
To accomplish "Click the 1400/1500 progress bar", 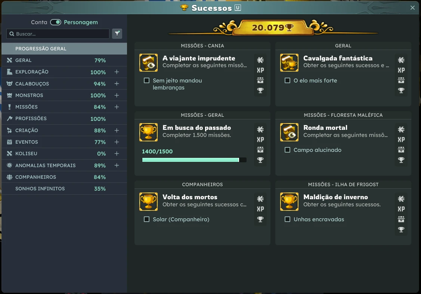I will [x=194, y=160].
